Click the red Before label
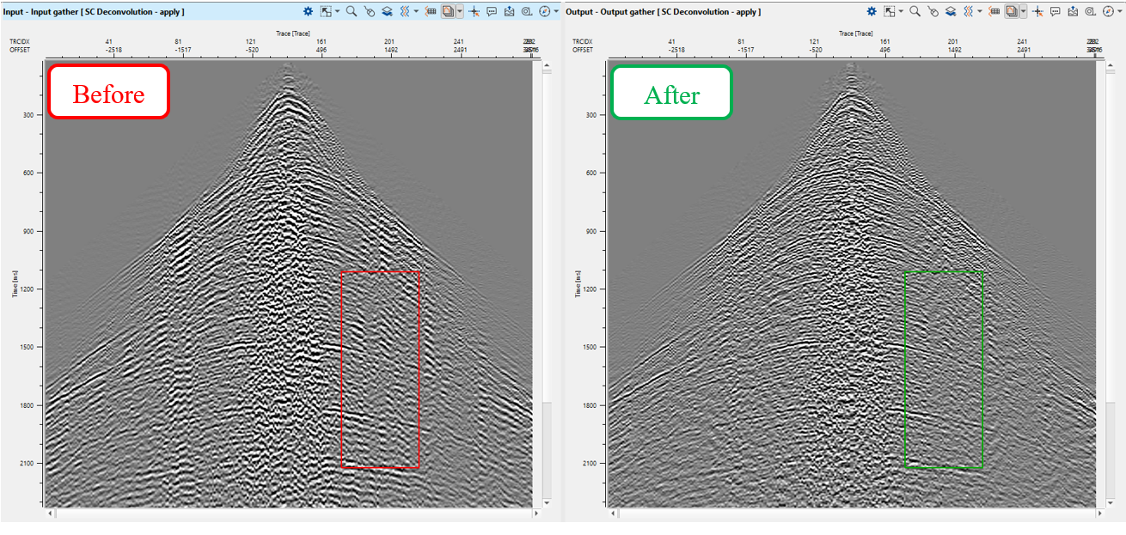Image resolution: width=1126 pixels, height=535 pixels. tap(108, 93)
